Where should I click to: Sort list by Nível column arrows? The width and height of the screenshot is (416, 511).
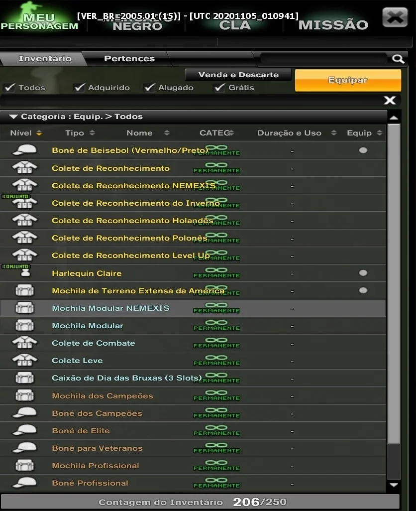pyautogui.click(x=39, y=133)
